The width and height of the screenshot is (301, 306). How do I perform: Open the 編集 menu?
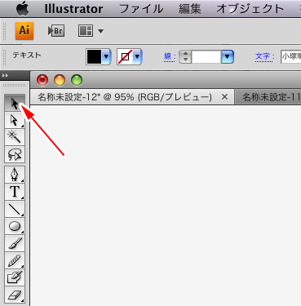click(x=190, y=9)
